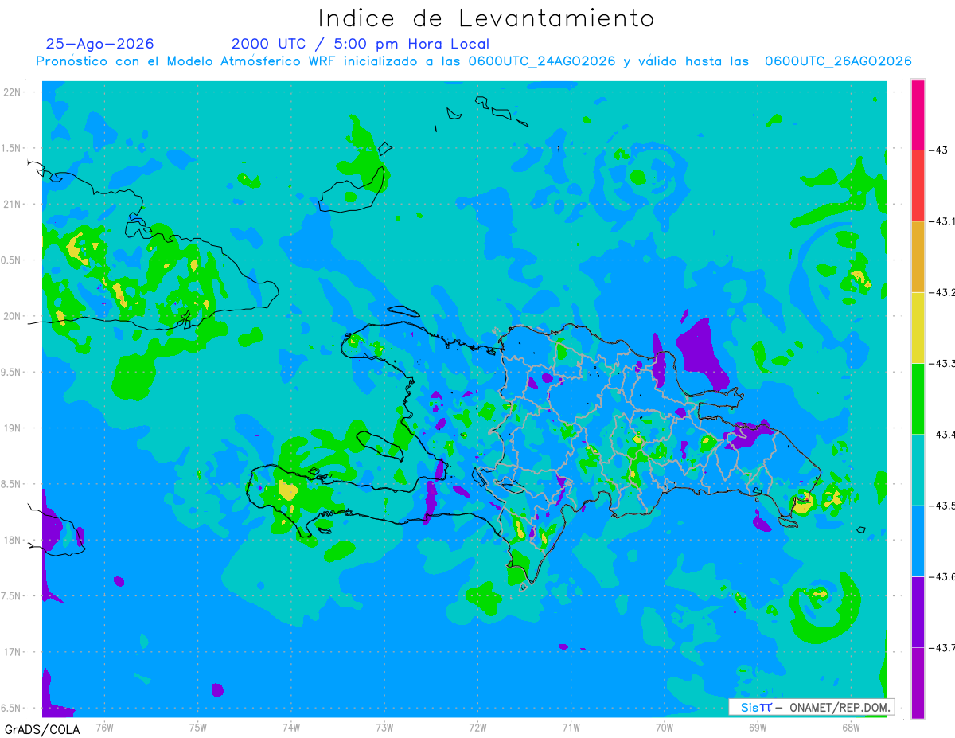The width and height of the screenshot is (955, 738).
Task: Click the "69W" longitude label
Action: 758,727
